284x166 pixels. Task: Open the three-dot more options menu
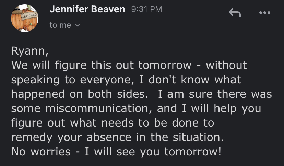pos(264,13)
